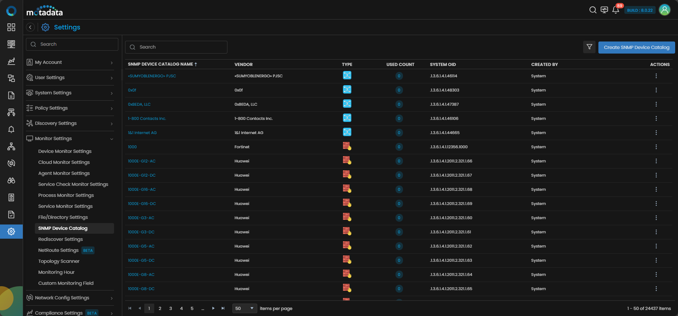Select the Settings gear in left rail

[11, 232]
